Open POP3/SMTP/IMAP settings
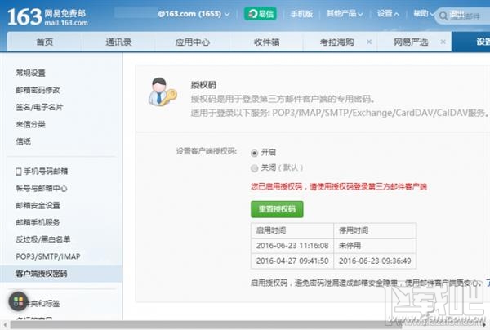490x330 pixels. [x=48, y=256]
